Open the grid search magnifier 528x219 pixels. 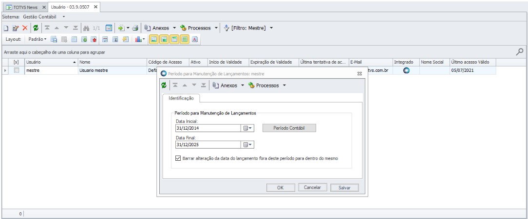[x=520, y=52]
